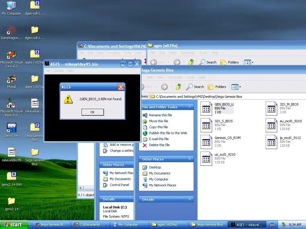Viewport: 306px width, 229px height.
Task: Click on-screen keyboard icon in taskbar
Action: pyautogui.click(x=272, y=225)
